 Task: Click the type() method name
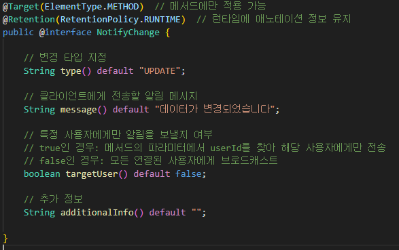[75, 71]
